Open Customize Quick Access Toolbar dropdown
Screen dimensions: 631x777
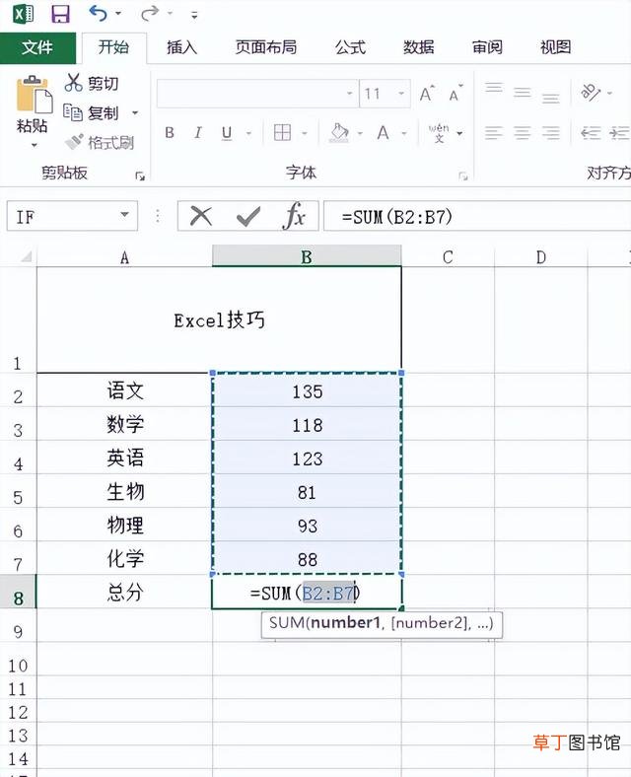click(194, 16)
